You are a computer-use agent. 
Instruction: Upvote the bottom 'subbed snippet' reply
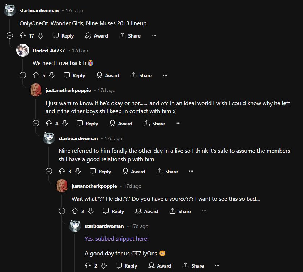pos(89,266)
